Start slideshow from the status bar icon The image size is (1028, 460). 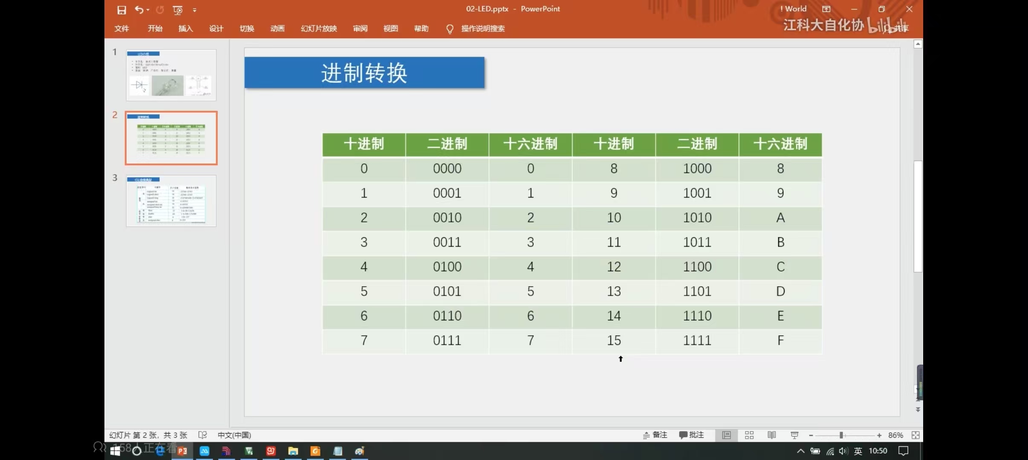point(794,435)
